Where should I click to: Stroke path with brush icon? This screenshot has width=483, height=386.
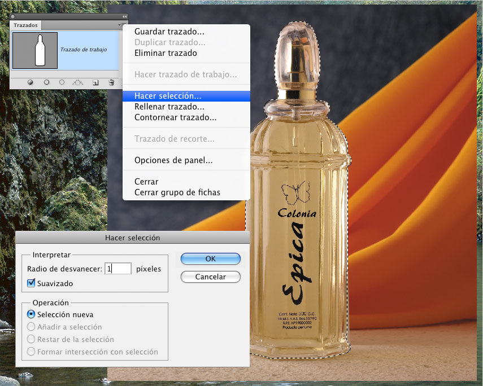46,82
